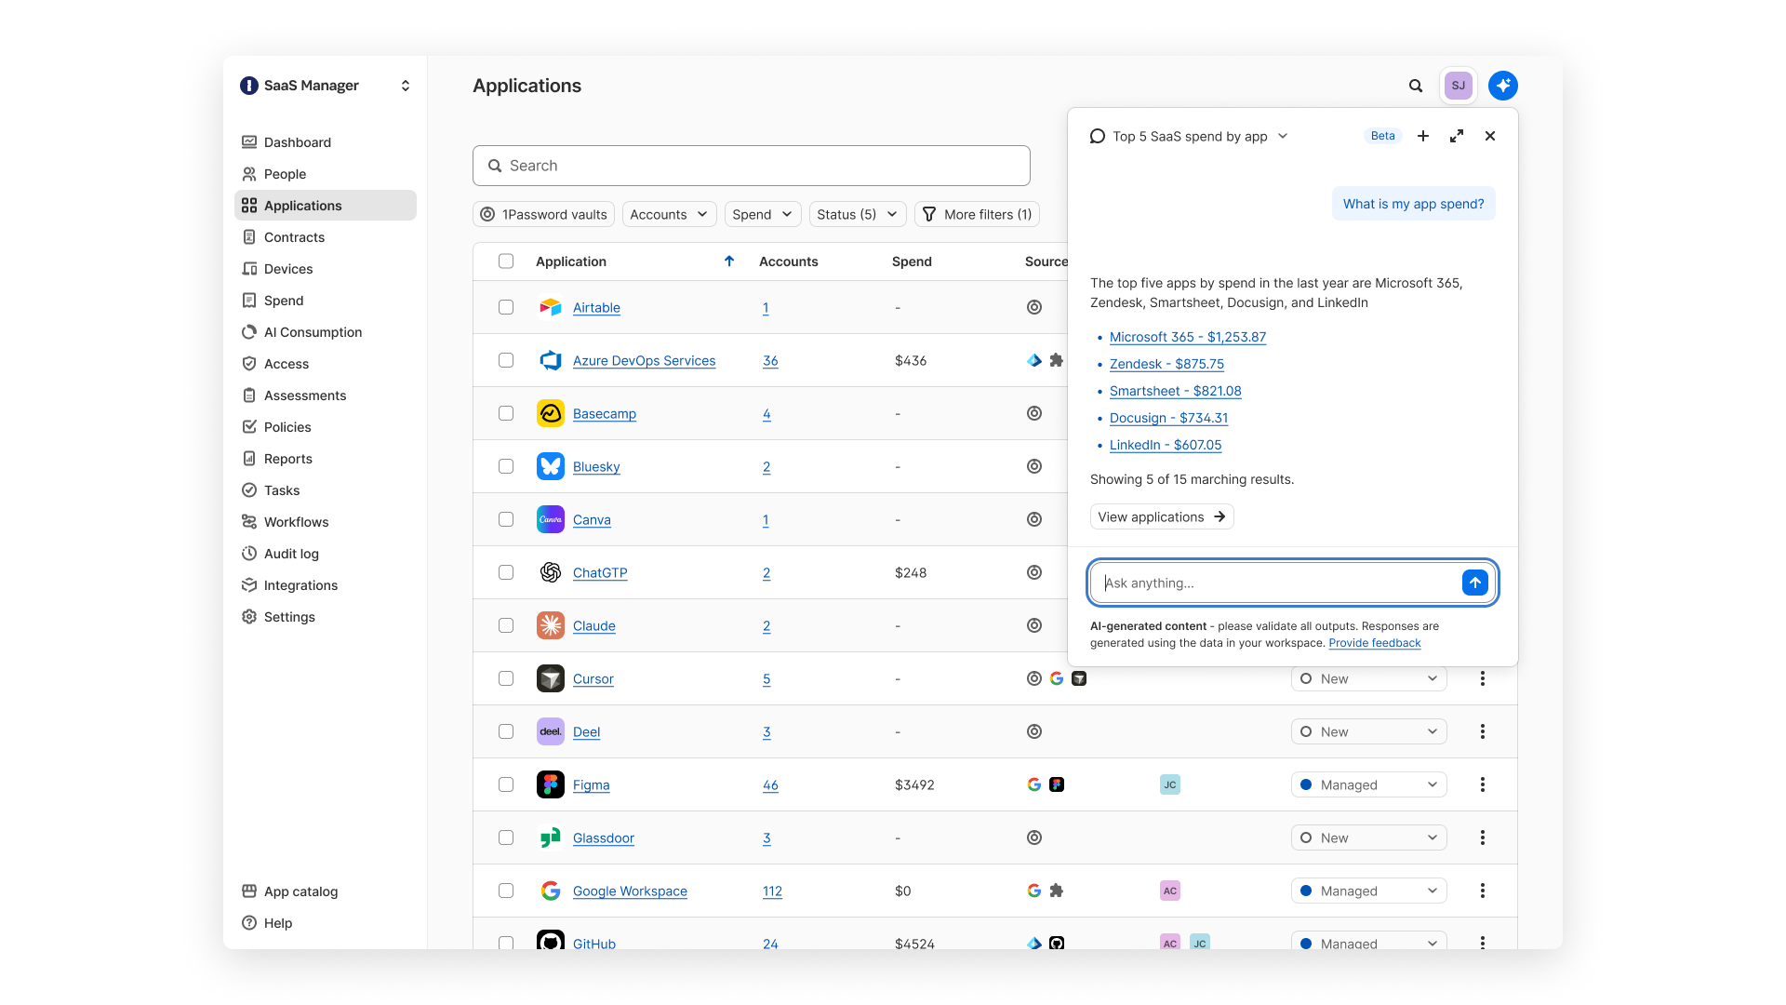Click the Figma app logo

pyautogui.click(x=551, y=784)
